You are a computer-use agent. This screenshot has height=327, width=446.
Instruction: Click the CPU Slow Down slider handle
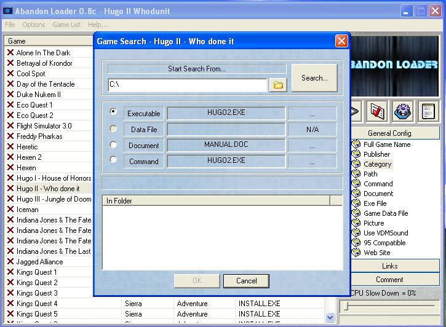coord(346,306)
